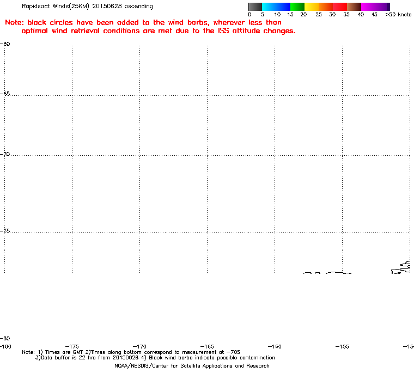The height and width of the screenshot is (373, 414).
Task: Click the '-180' longitude label
Action: point(5,346)
